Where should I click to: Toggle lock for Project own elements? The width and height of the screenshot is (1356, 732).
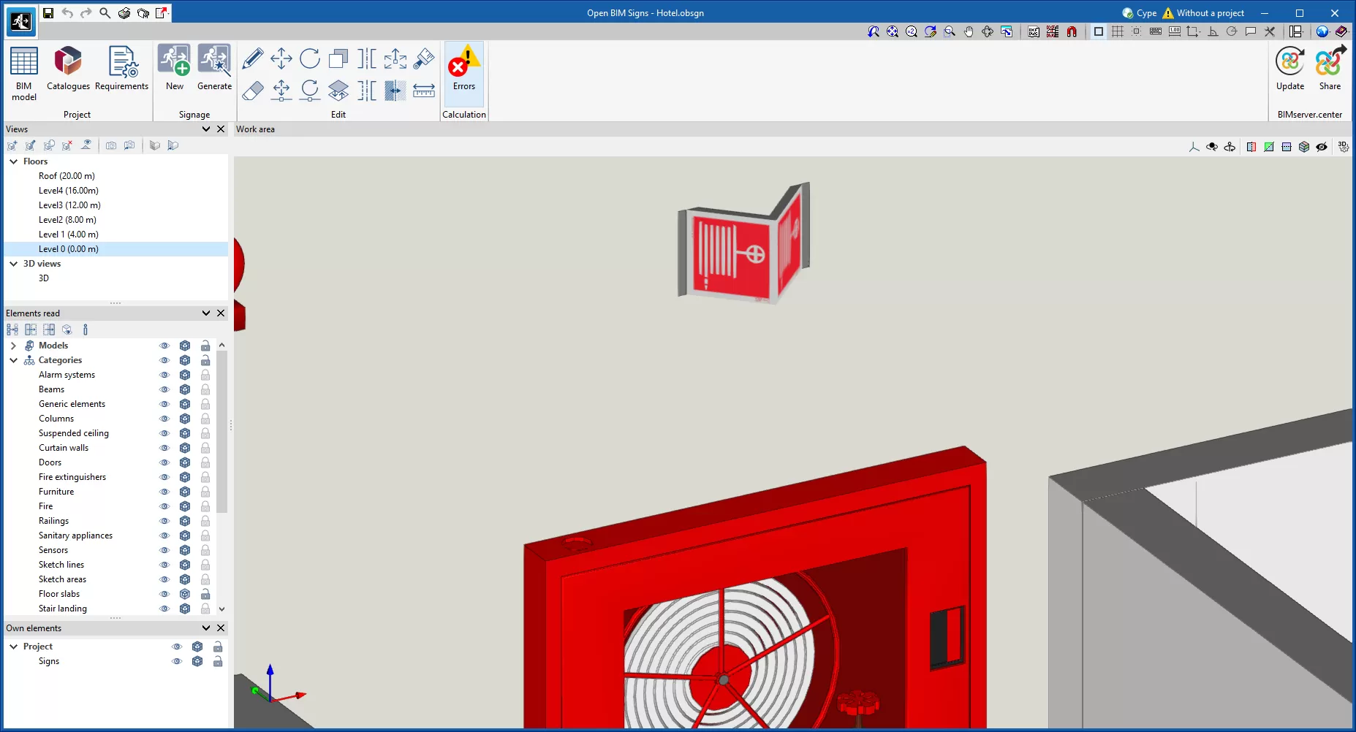point(218,647)
